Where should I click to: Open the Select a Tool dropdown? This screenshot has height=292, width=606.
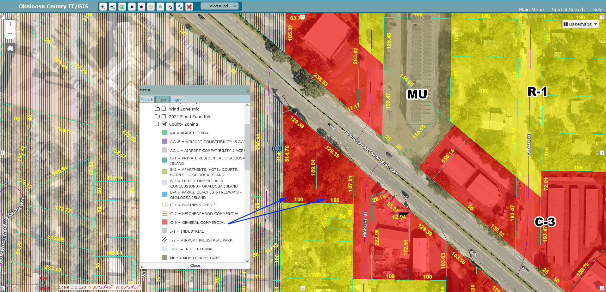220,6
